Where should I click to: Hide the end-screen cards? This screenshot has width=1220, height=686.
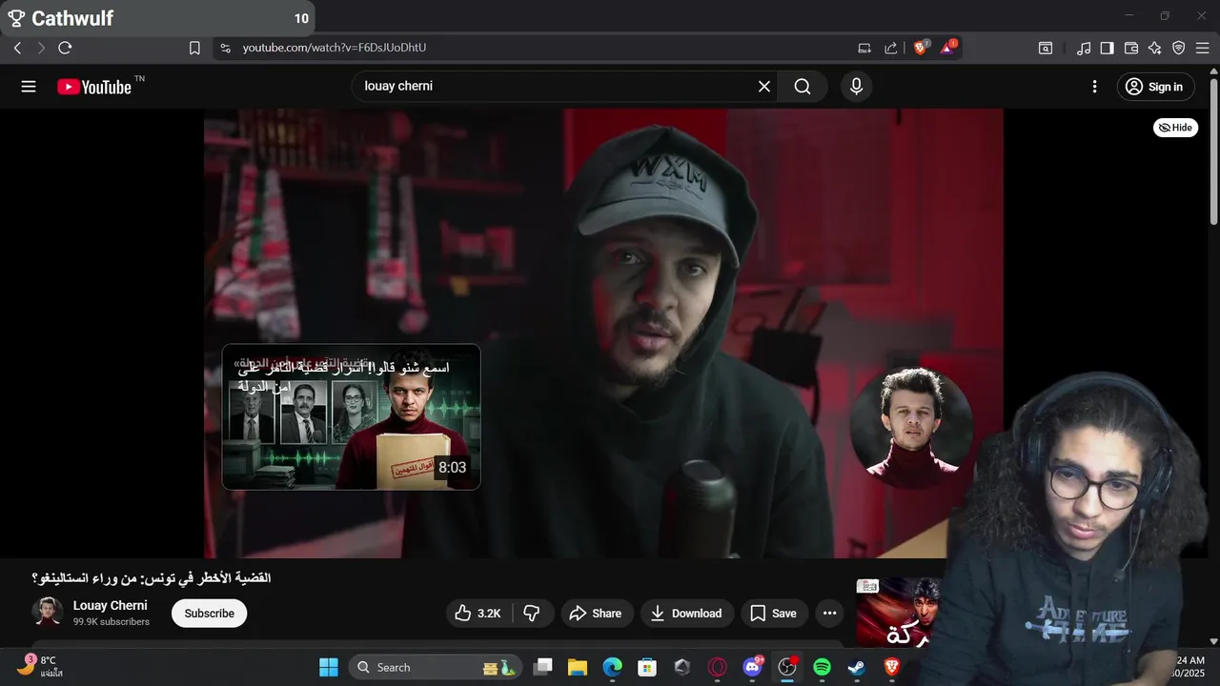coord(1175,128)
